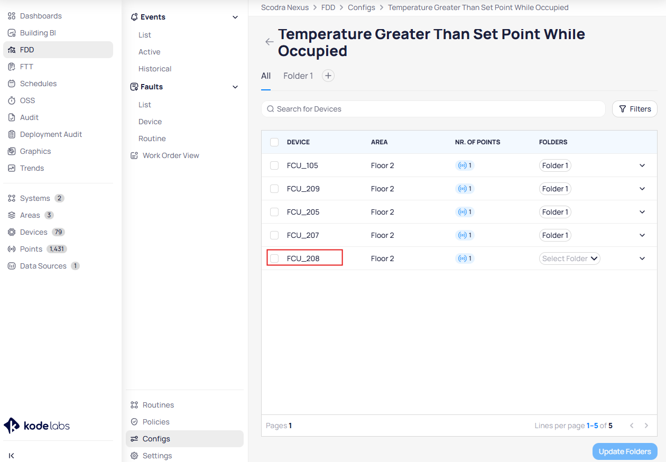Click the points signal icon for FCU_105
The image size is (666, 462).
pos(462,165)
